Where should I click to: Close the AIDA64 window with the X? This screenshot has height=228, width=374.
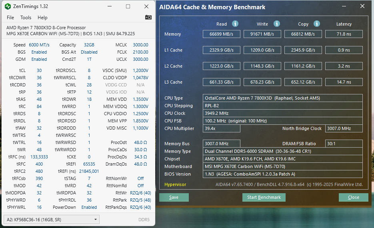(x=362, y=6)
